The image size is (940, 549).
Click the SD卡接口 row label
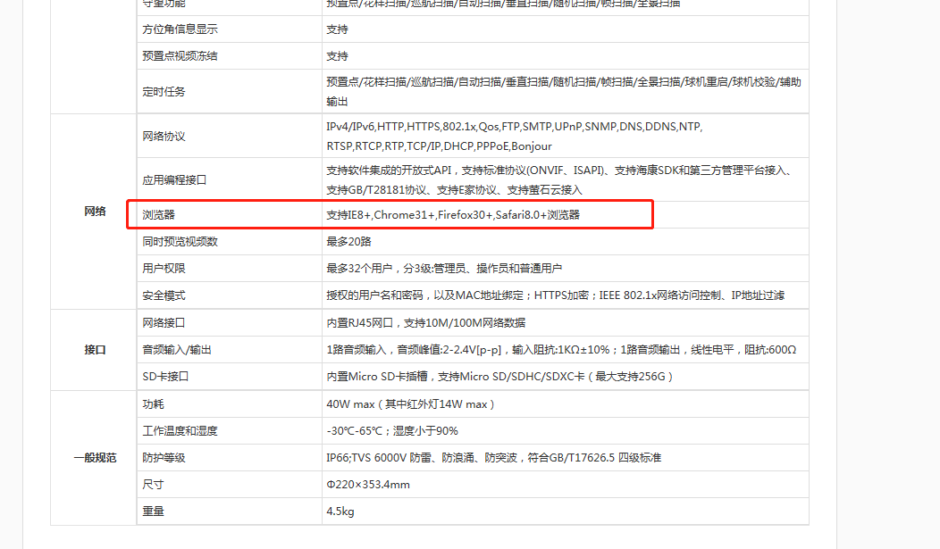pyautogui.click(x=165, y=377)
